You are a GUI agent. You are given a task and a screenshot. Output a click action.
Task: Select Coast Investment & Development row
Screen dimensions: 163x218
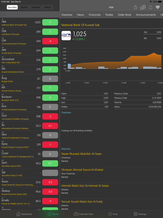[30, 154]
